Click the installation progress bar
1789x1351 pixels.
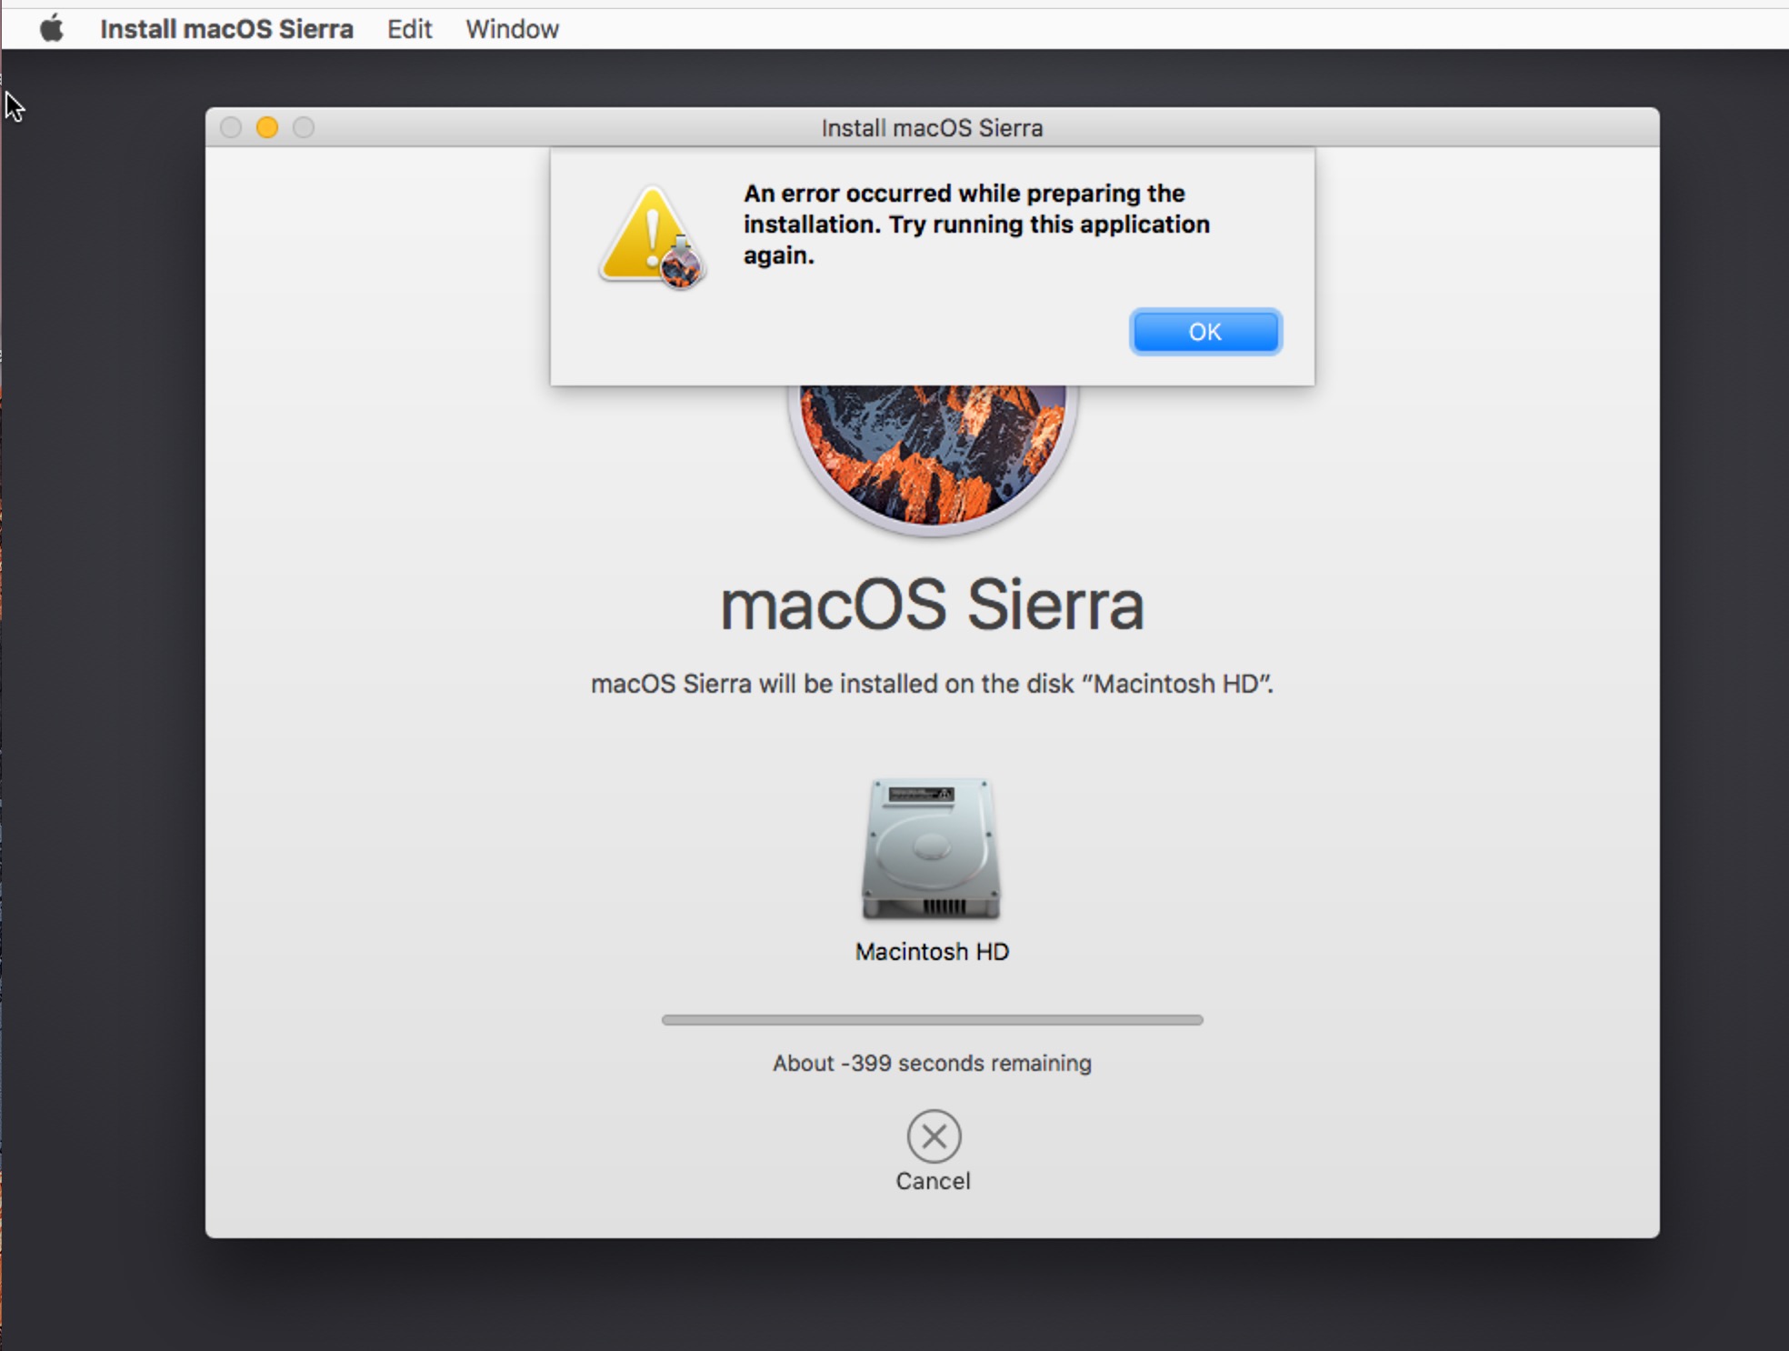(932, 1020)
